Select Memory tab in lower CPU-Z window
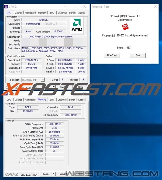The height and width of the screenshot is (180, 162). click(x=42, y=100)
